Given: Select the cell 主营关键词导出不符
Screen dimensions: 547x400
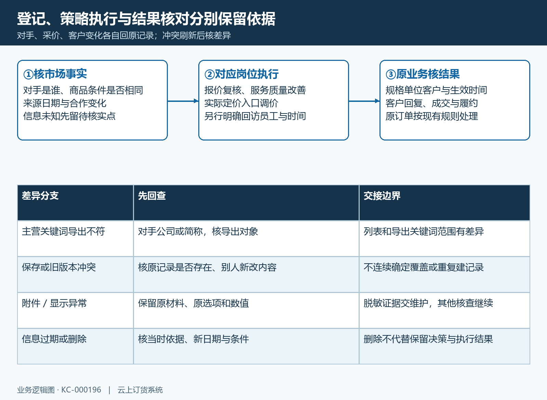Looking at the screenshot, I should click(75, 239).
